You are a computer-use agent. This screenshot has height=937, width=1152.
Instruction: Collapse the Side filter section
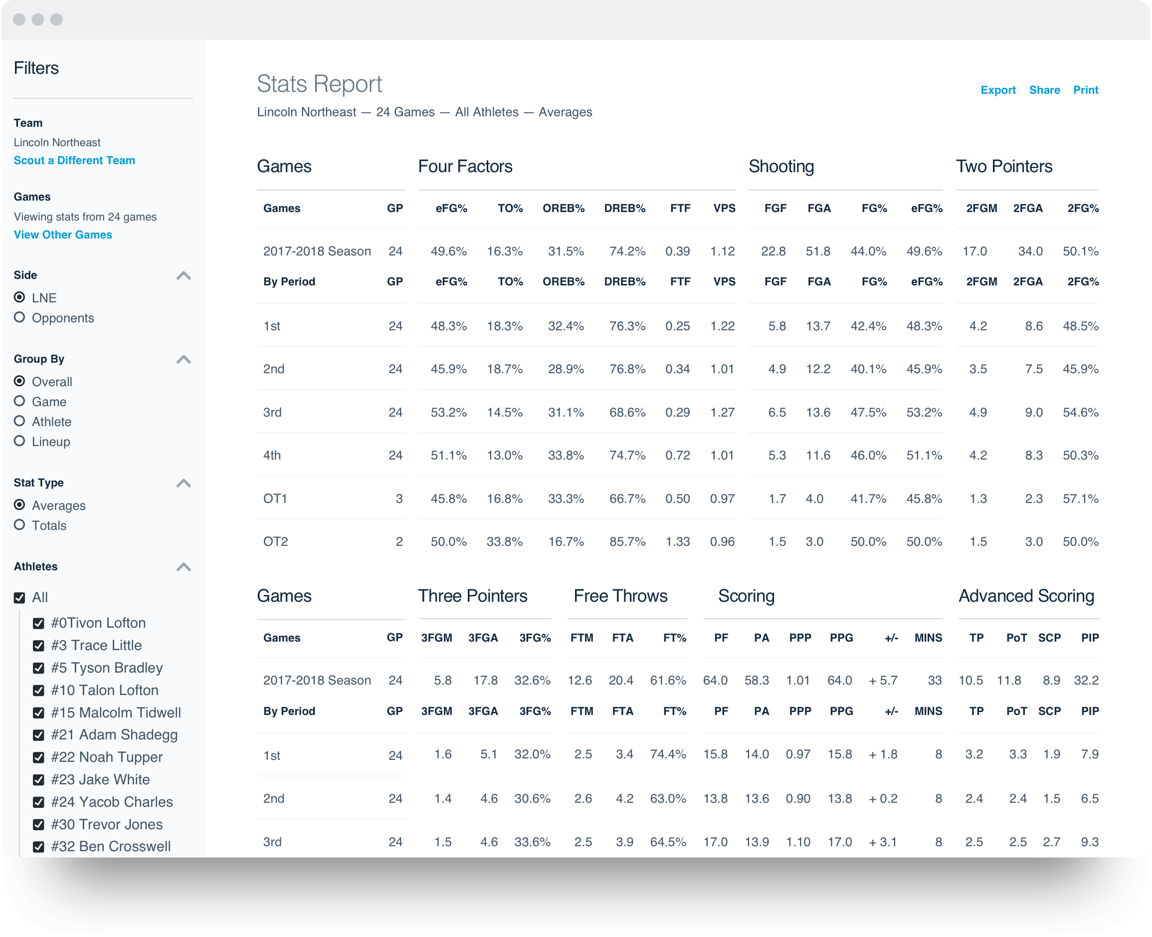(184, 276)
